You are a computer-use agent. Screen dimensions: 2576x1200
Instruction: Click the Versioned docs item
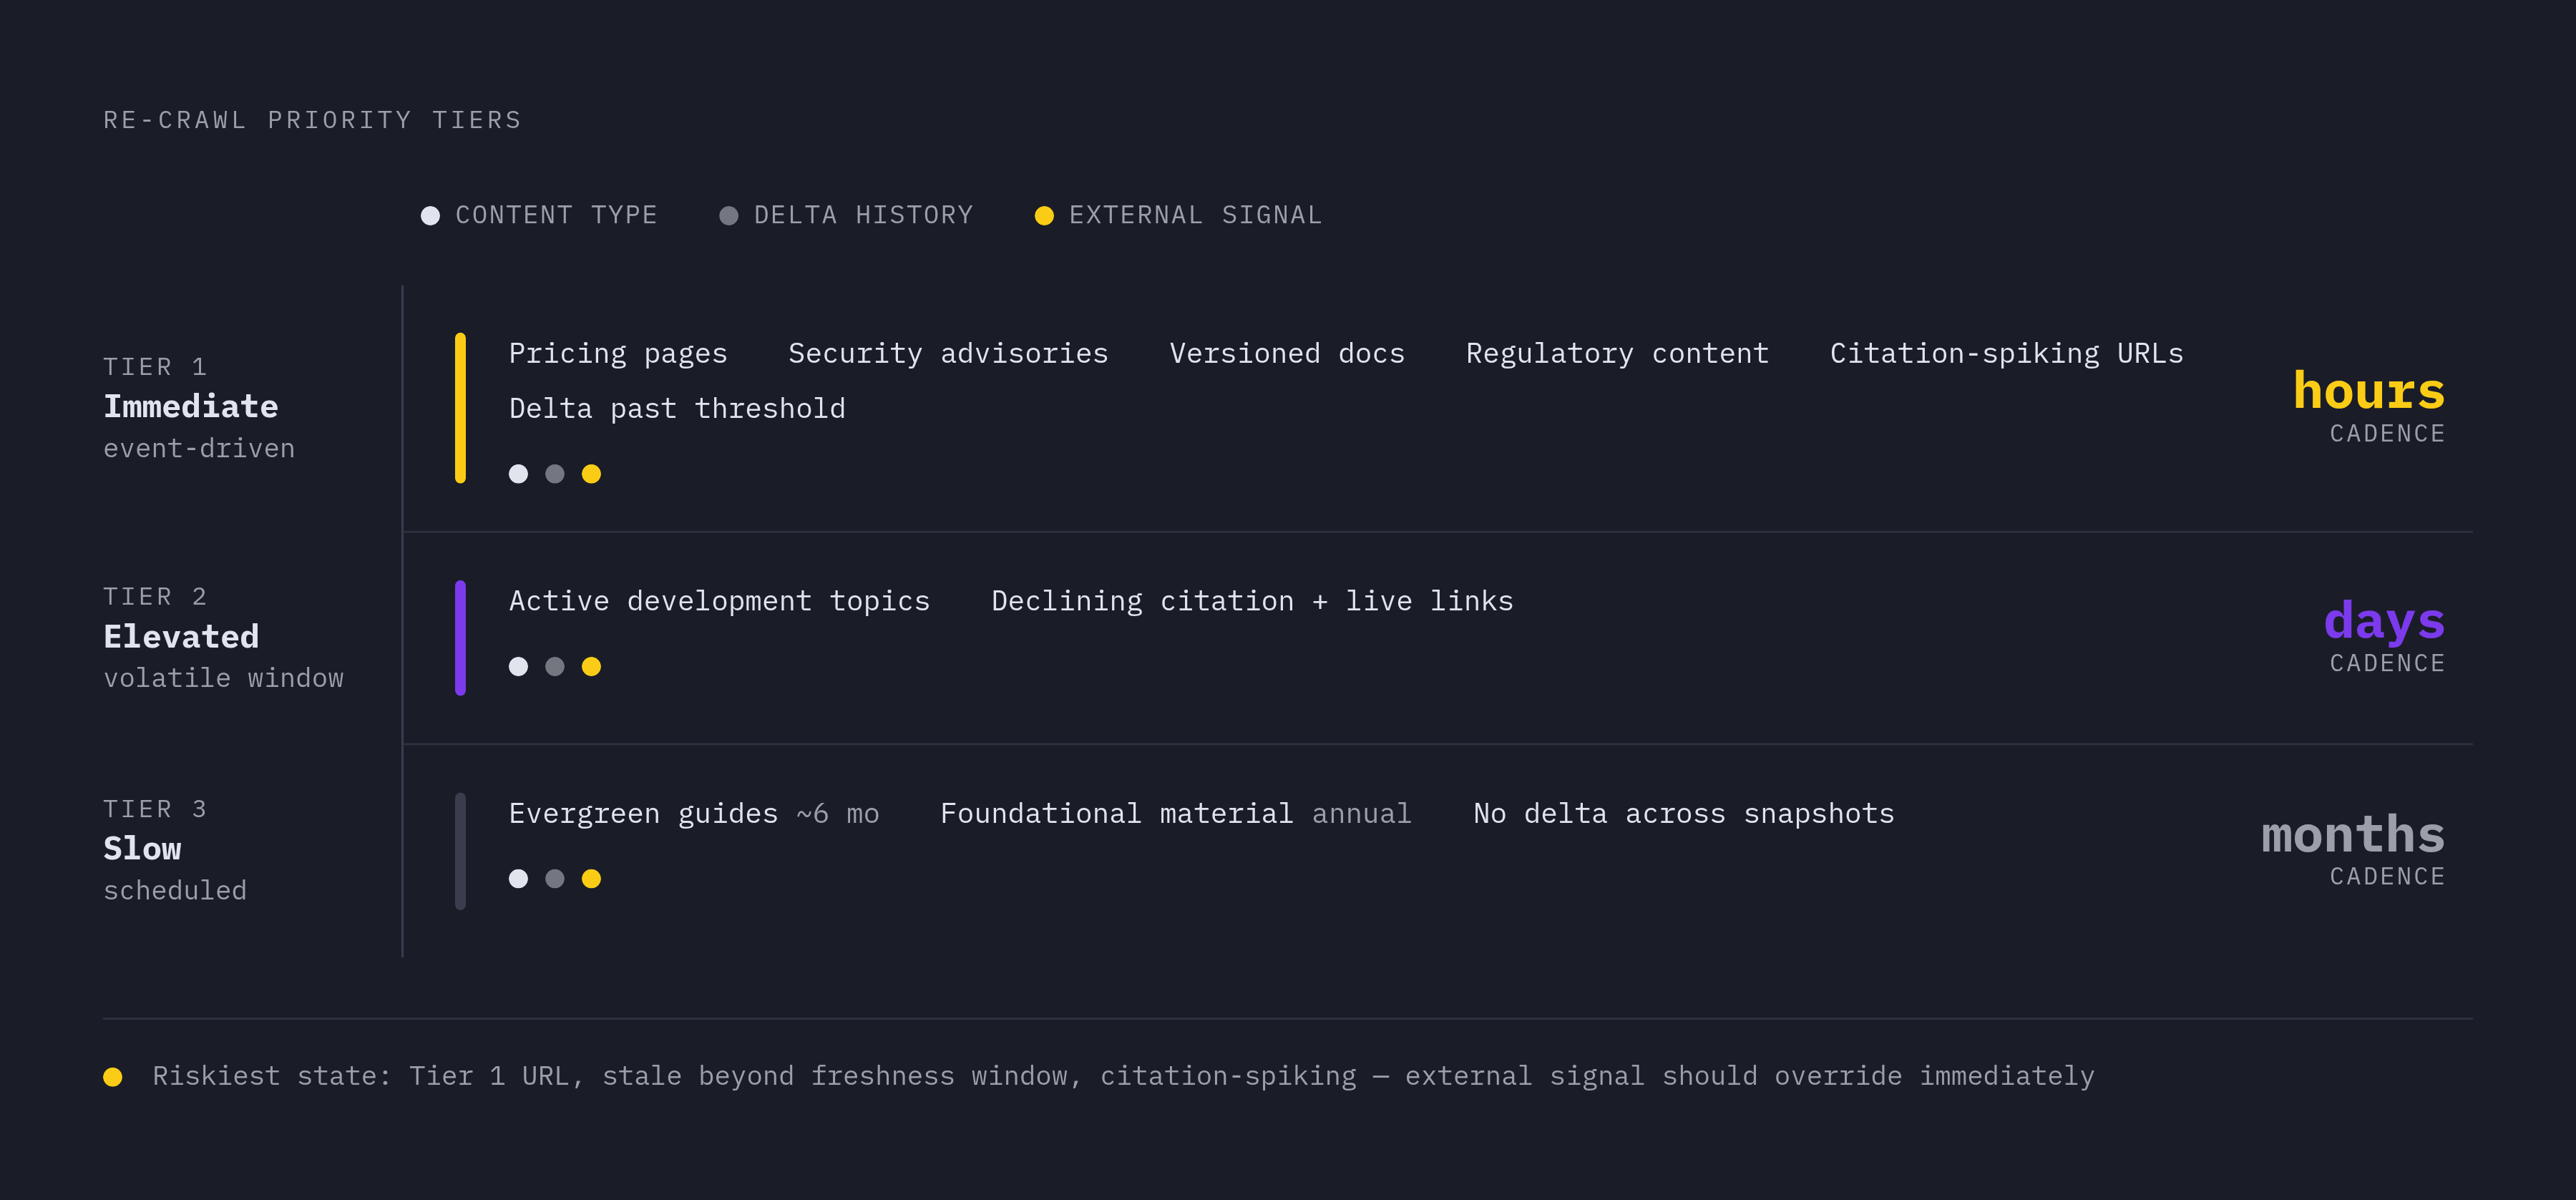coord(1287,354)
